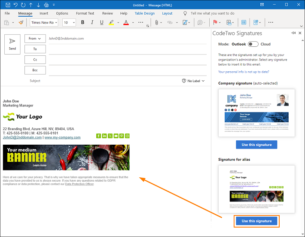The height and width of the screenshot is (237, 305).
Task: Open the Format Text tab
Action: point(85,13)
